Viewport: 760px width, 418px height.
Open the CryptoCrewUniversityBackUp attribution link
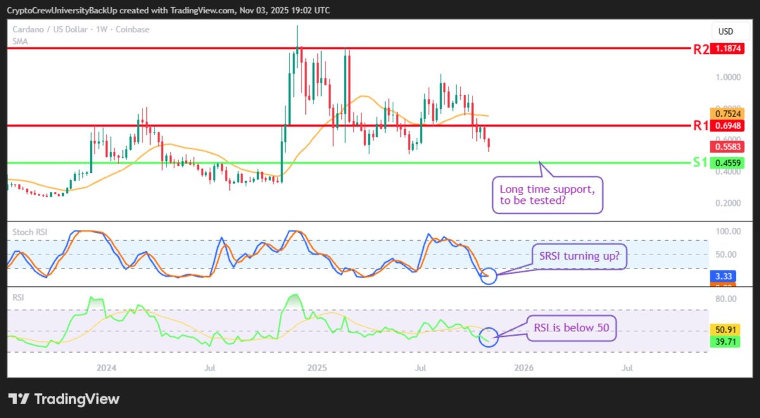56,10
